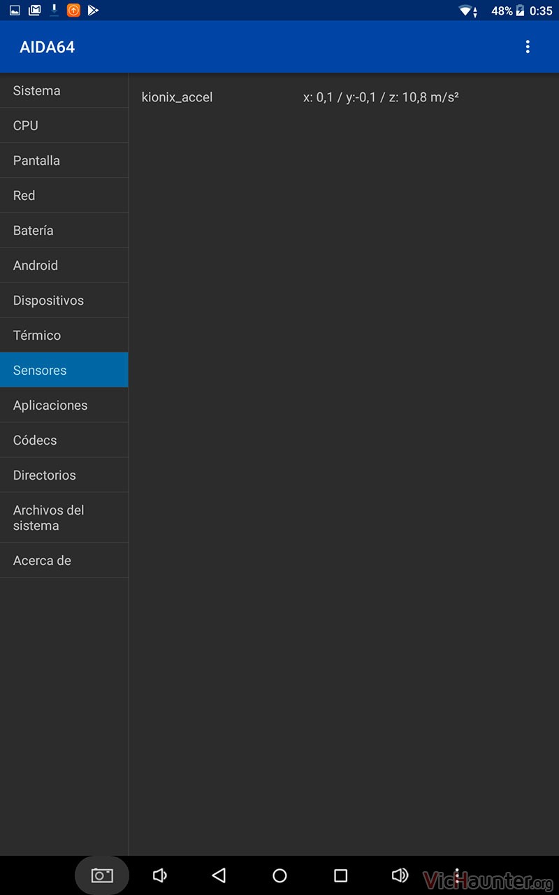Open the Aplicaciones list
This screenshot has width=559, height=895.
pyautogui.click(x=64, y=405)
